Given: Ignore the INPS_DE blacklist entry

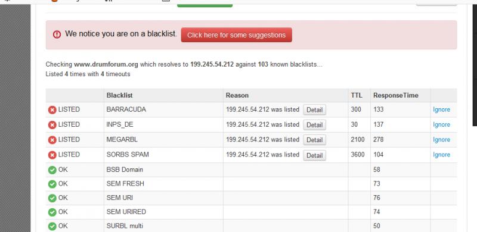Looking at the screenshot, I should click(441, 124).
